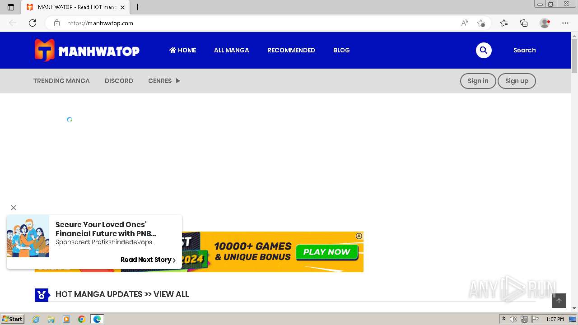Open the Start menu

click(13, 319)
